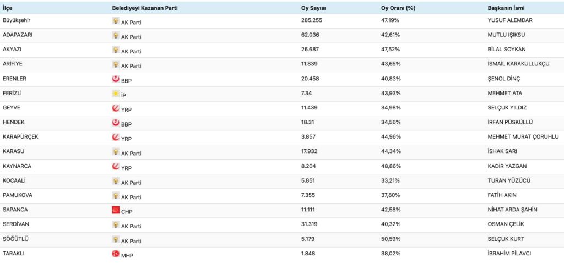Click the BBP icon in HENDEK row

pos(116,123)
